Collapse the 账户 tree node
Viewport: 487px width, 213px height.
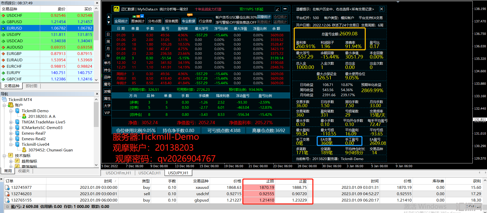point(4,105)
